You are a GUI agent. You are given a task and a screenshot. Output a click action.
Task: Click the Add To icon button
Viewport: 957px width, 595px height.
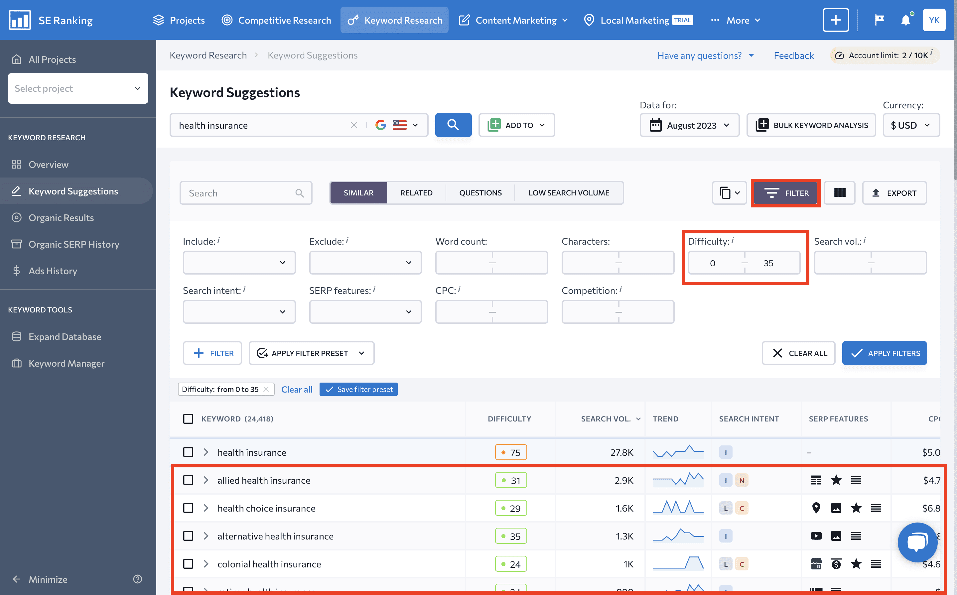[x=493, y=125]
